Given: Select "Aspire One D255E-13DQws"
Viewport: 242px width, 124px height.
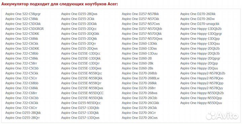Looking at the screenshot, I should [x=81, y=68].
